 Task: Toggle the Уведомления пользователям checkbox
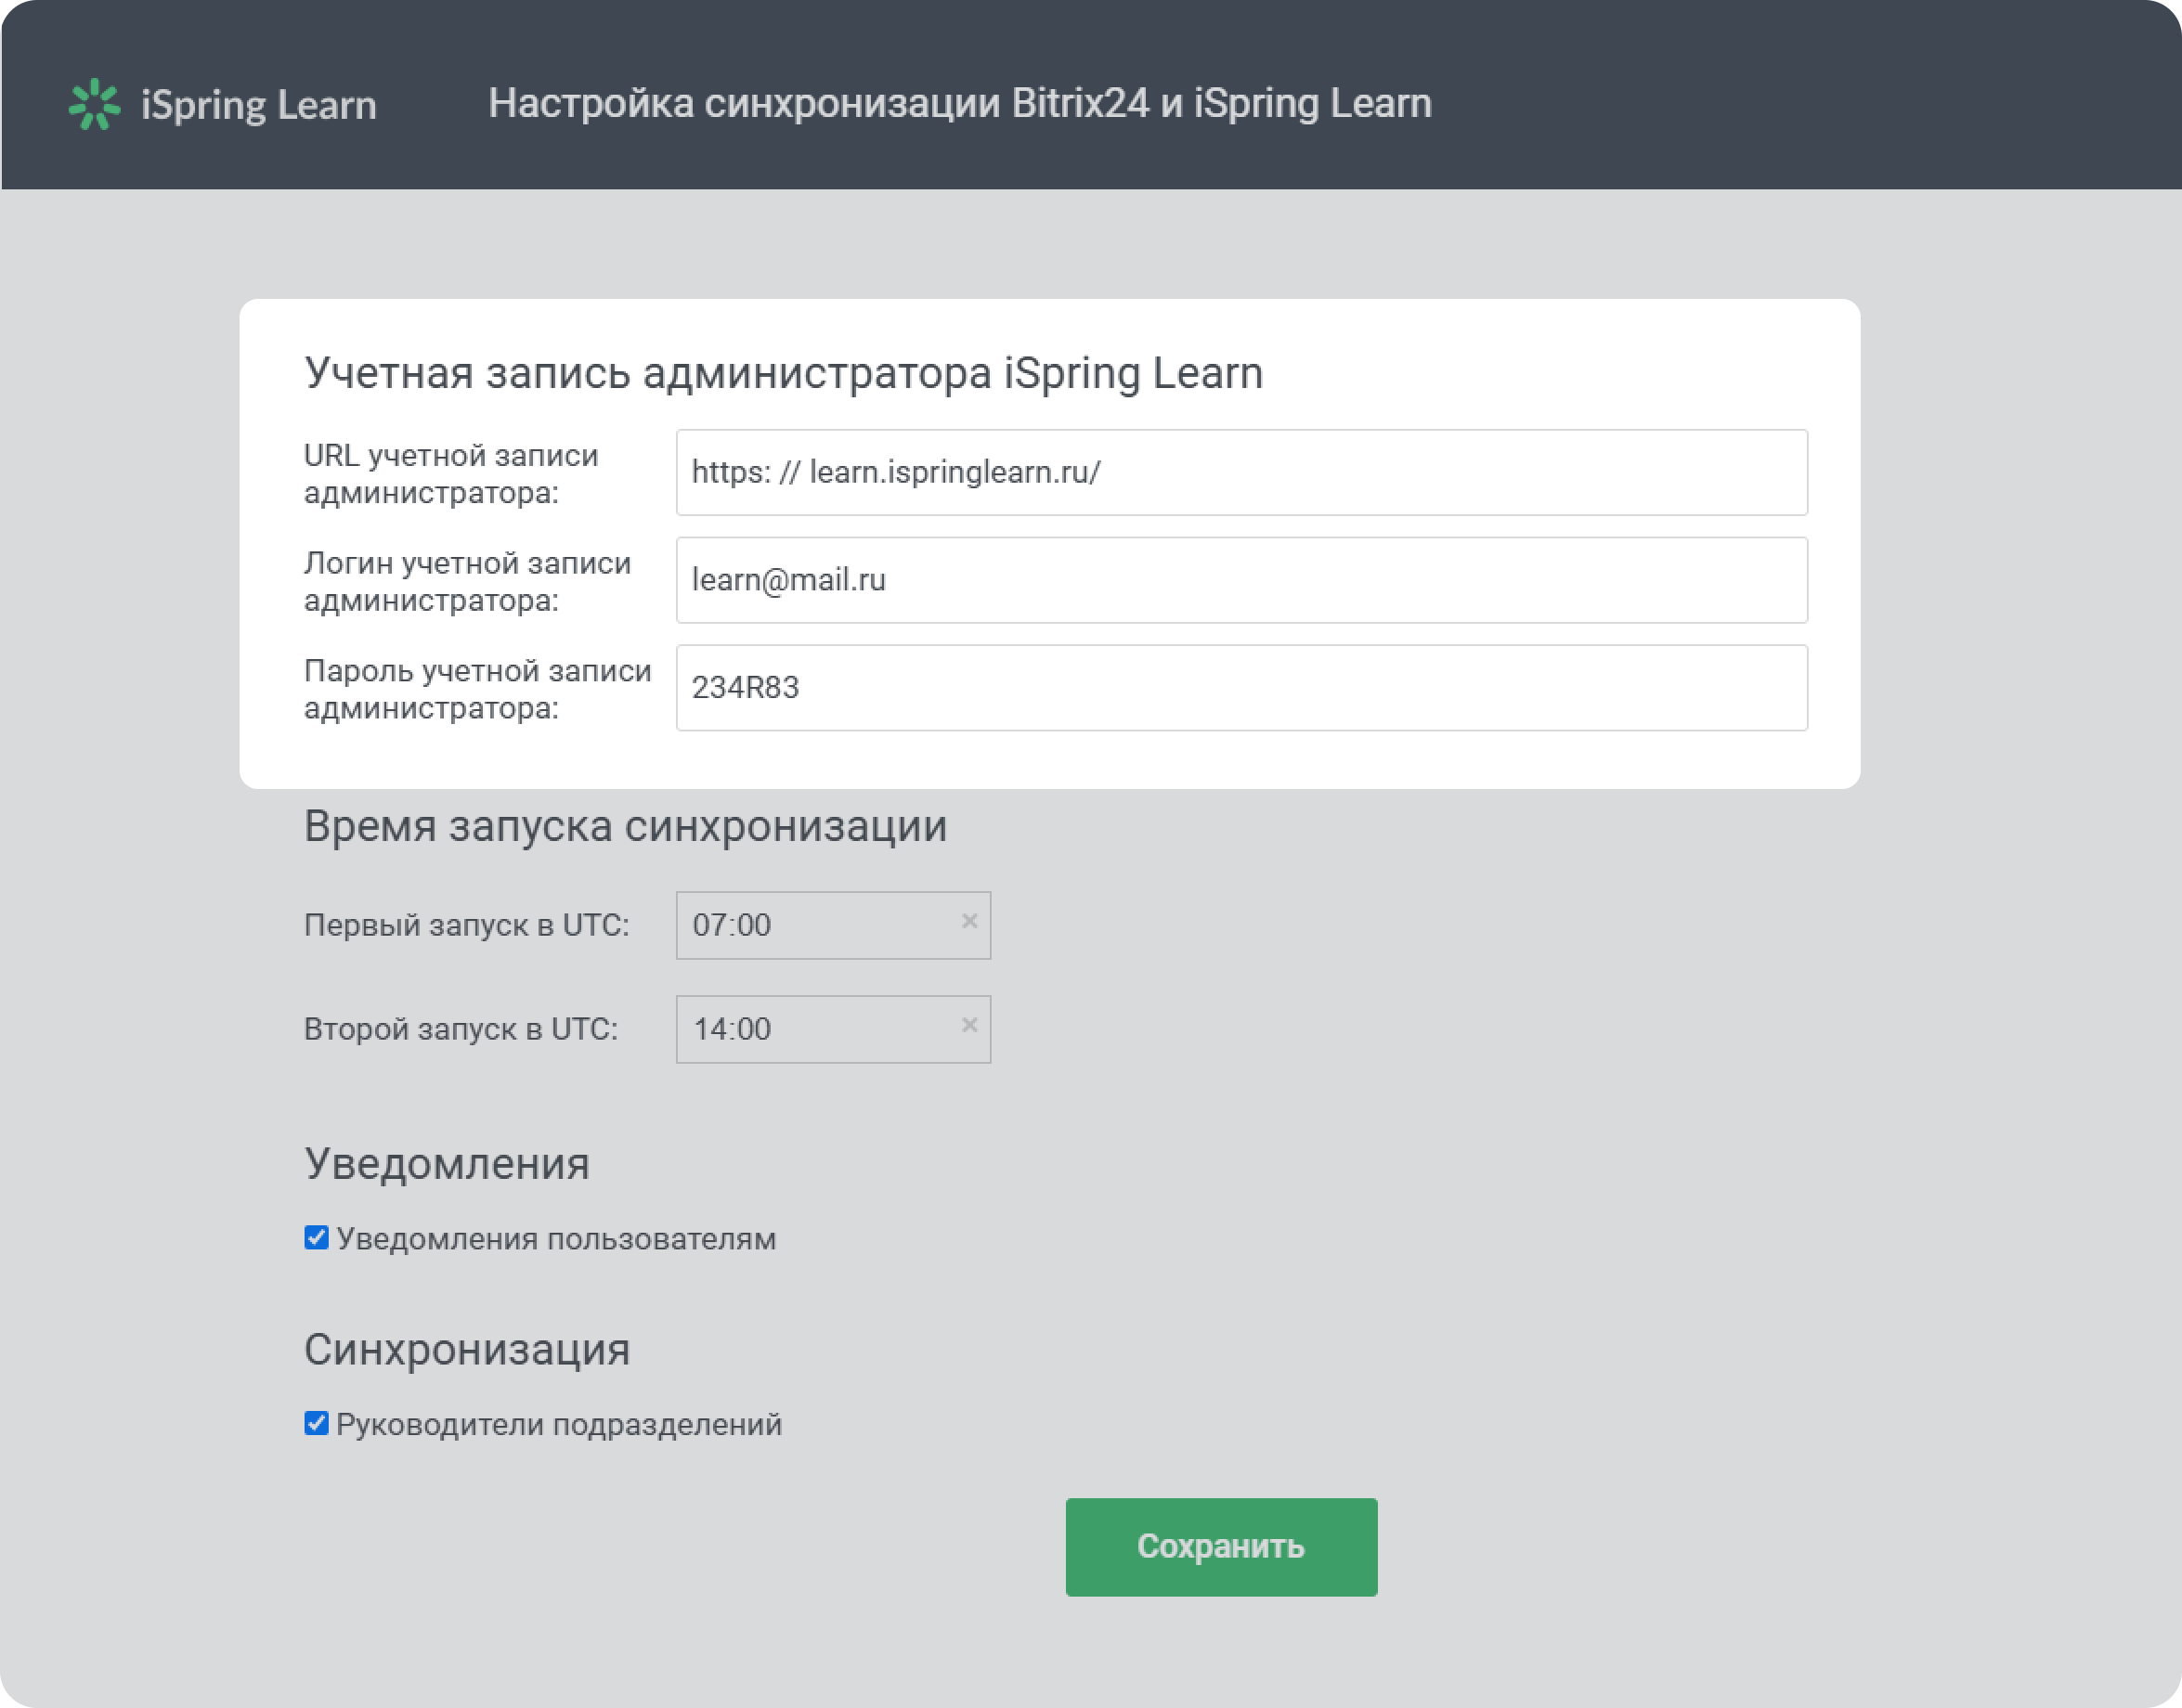pos(316,1237)
